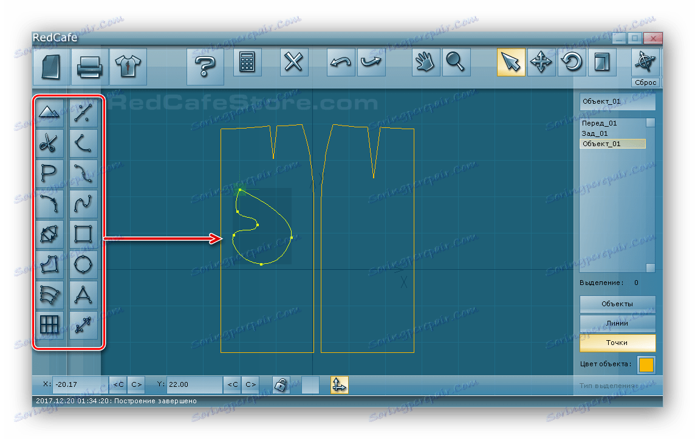Click the X coordinate input field
The height and width of the screenshot is (439, 695).
[80, 384]
